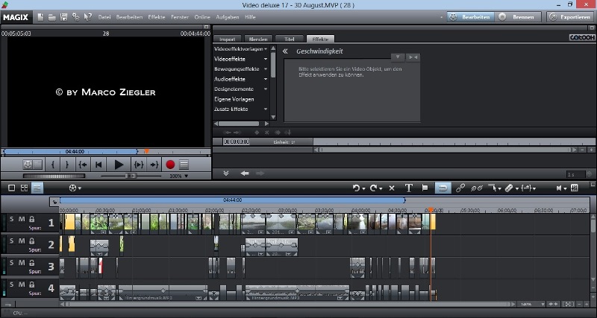Click the blue Bearbeiten mode button
The width and height of the screenshot is (597, 318).
(471, 17)
